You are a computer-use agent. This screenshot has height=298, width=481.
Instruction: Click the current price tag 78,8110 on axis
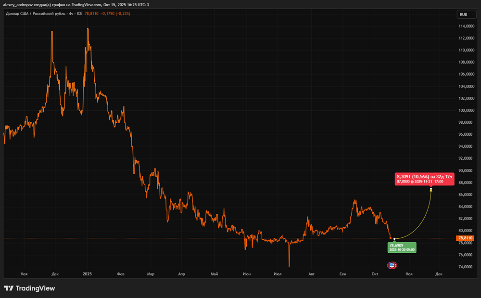pos(465,238)
